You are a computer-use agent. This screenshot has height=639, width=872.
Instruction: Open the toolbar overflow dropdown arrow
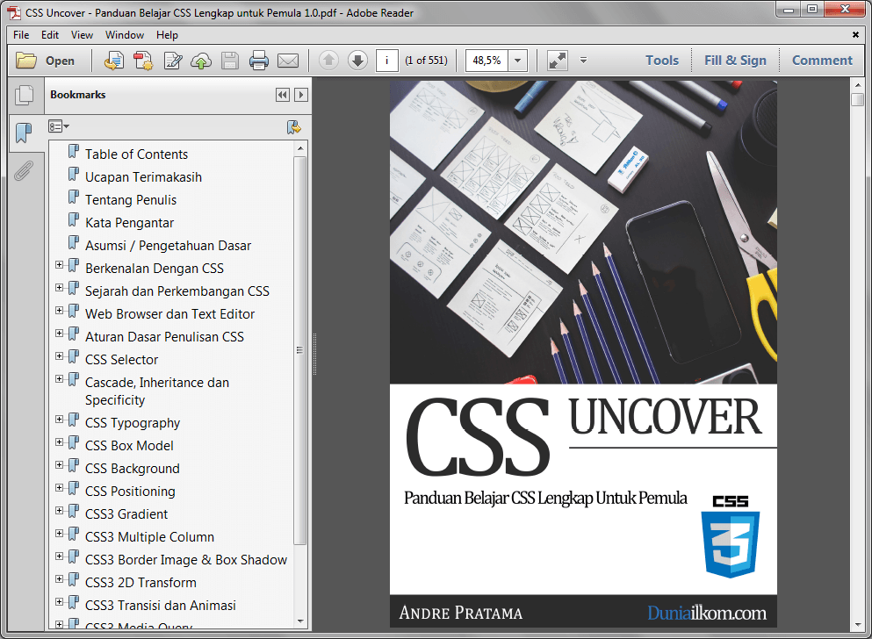tap(583, 60)
